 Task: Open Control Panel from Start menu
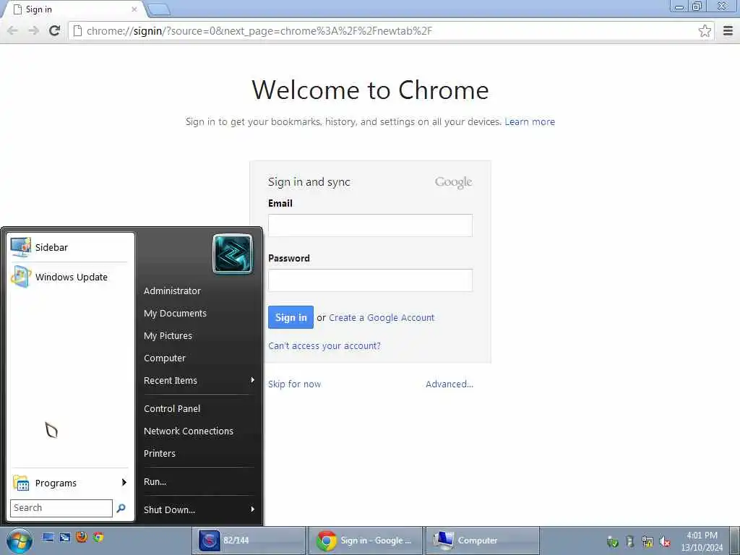(172, 409)
